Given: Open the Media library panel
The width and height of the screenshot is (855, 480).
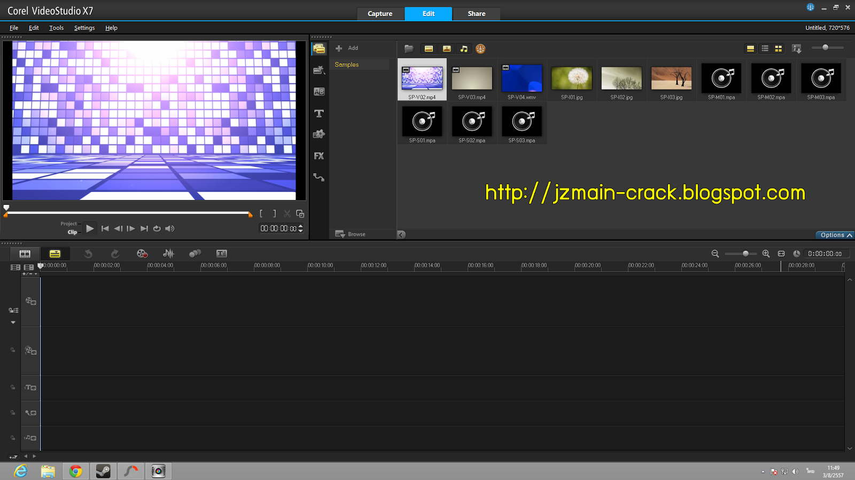Looking at the screenshot, I should pyautogui.click(x=319, y=49).
